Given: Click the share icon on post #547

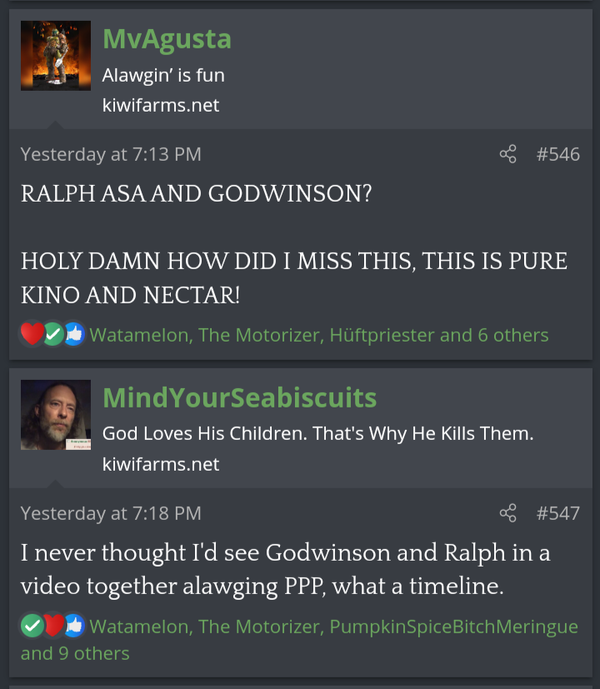Looking at the screenshot, I should (x=507, y=513).
